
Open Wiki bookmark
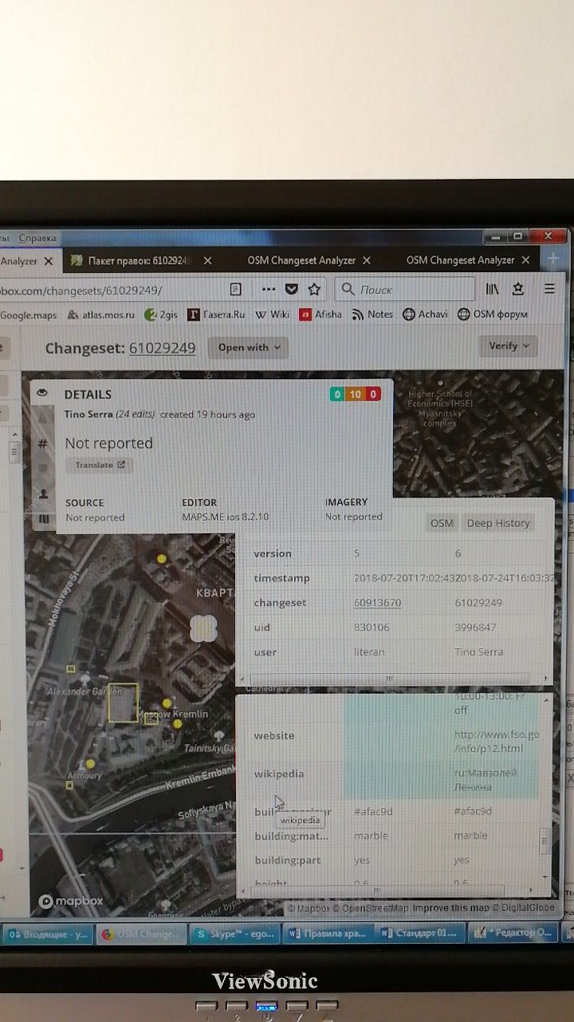pos(272,315)
